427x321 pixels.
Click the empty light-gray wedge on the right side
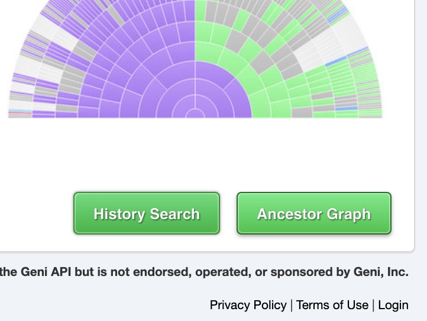[310, 53]
